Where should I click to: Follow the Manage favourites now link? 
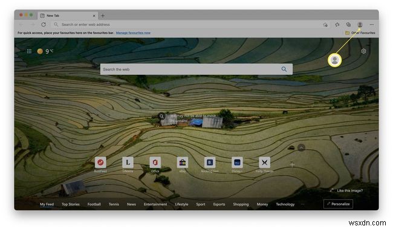tap(133, 33)
